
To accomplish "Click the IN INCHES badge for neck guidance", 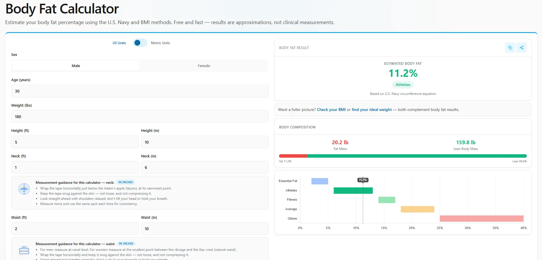I will click(126, 182).
